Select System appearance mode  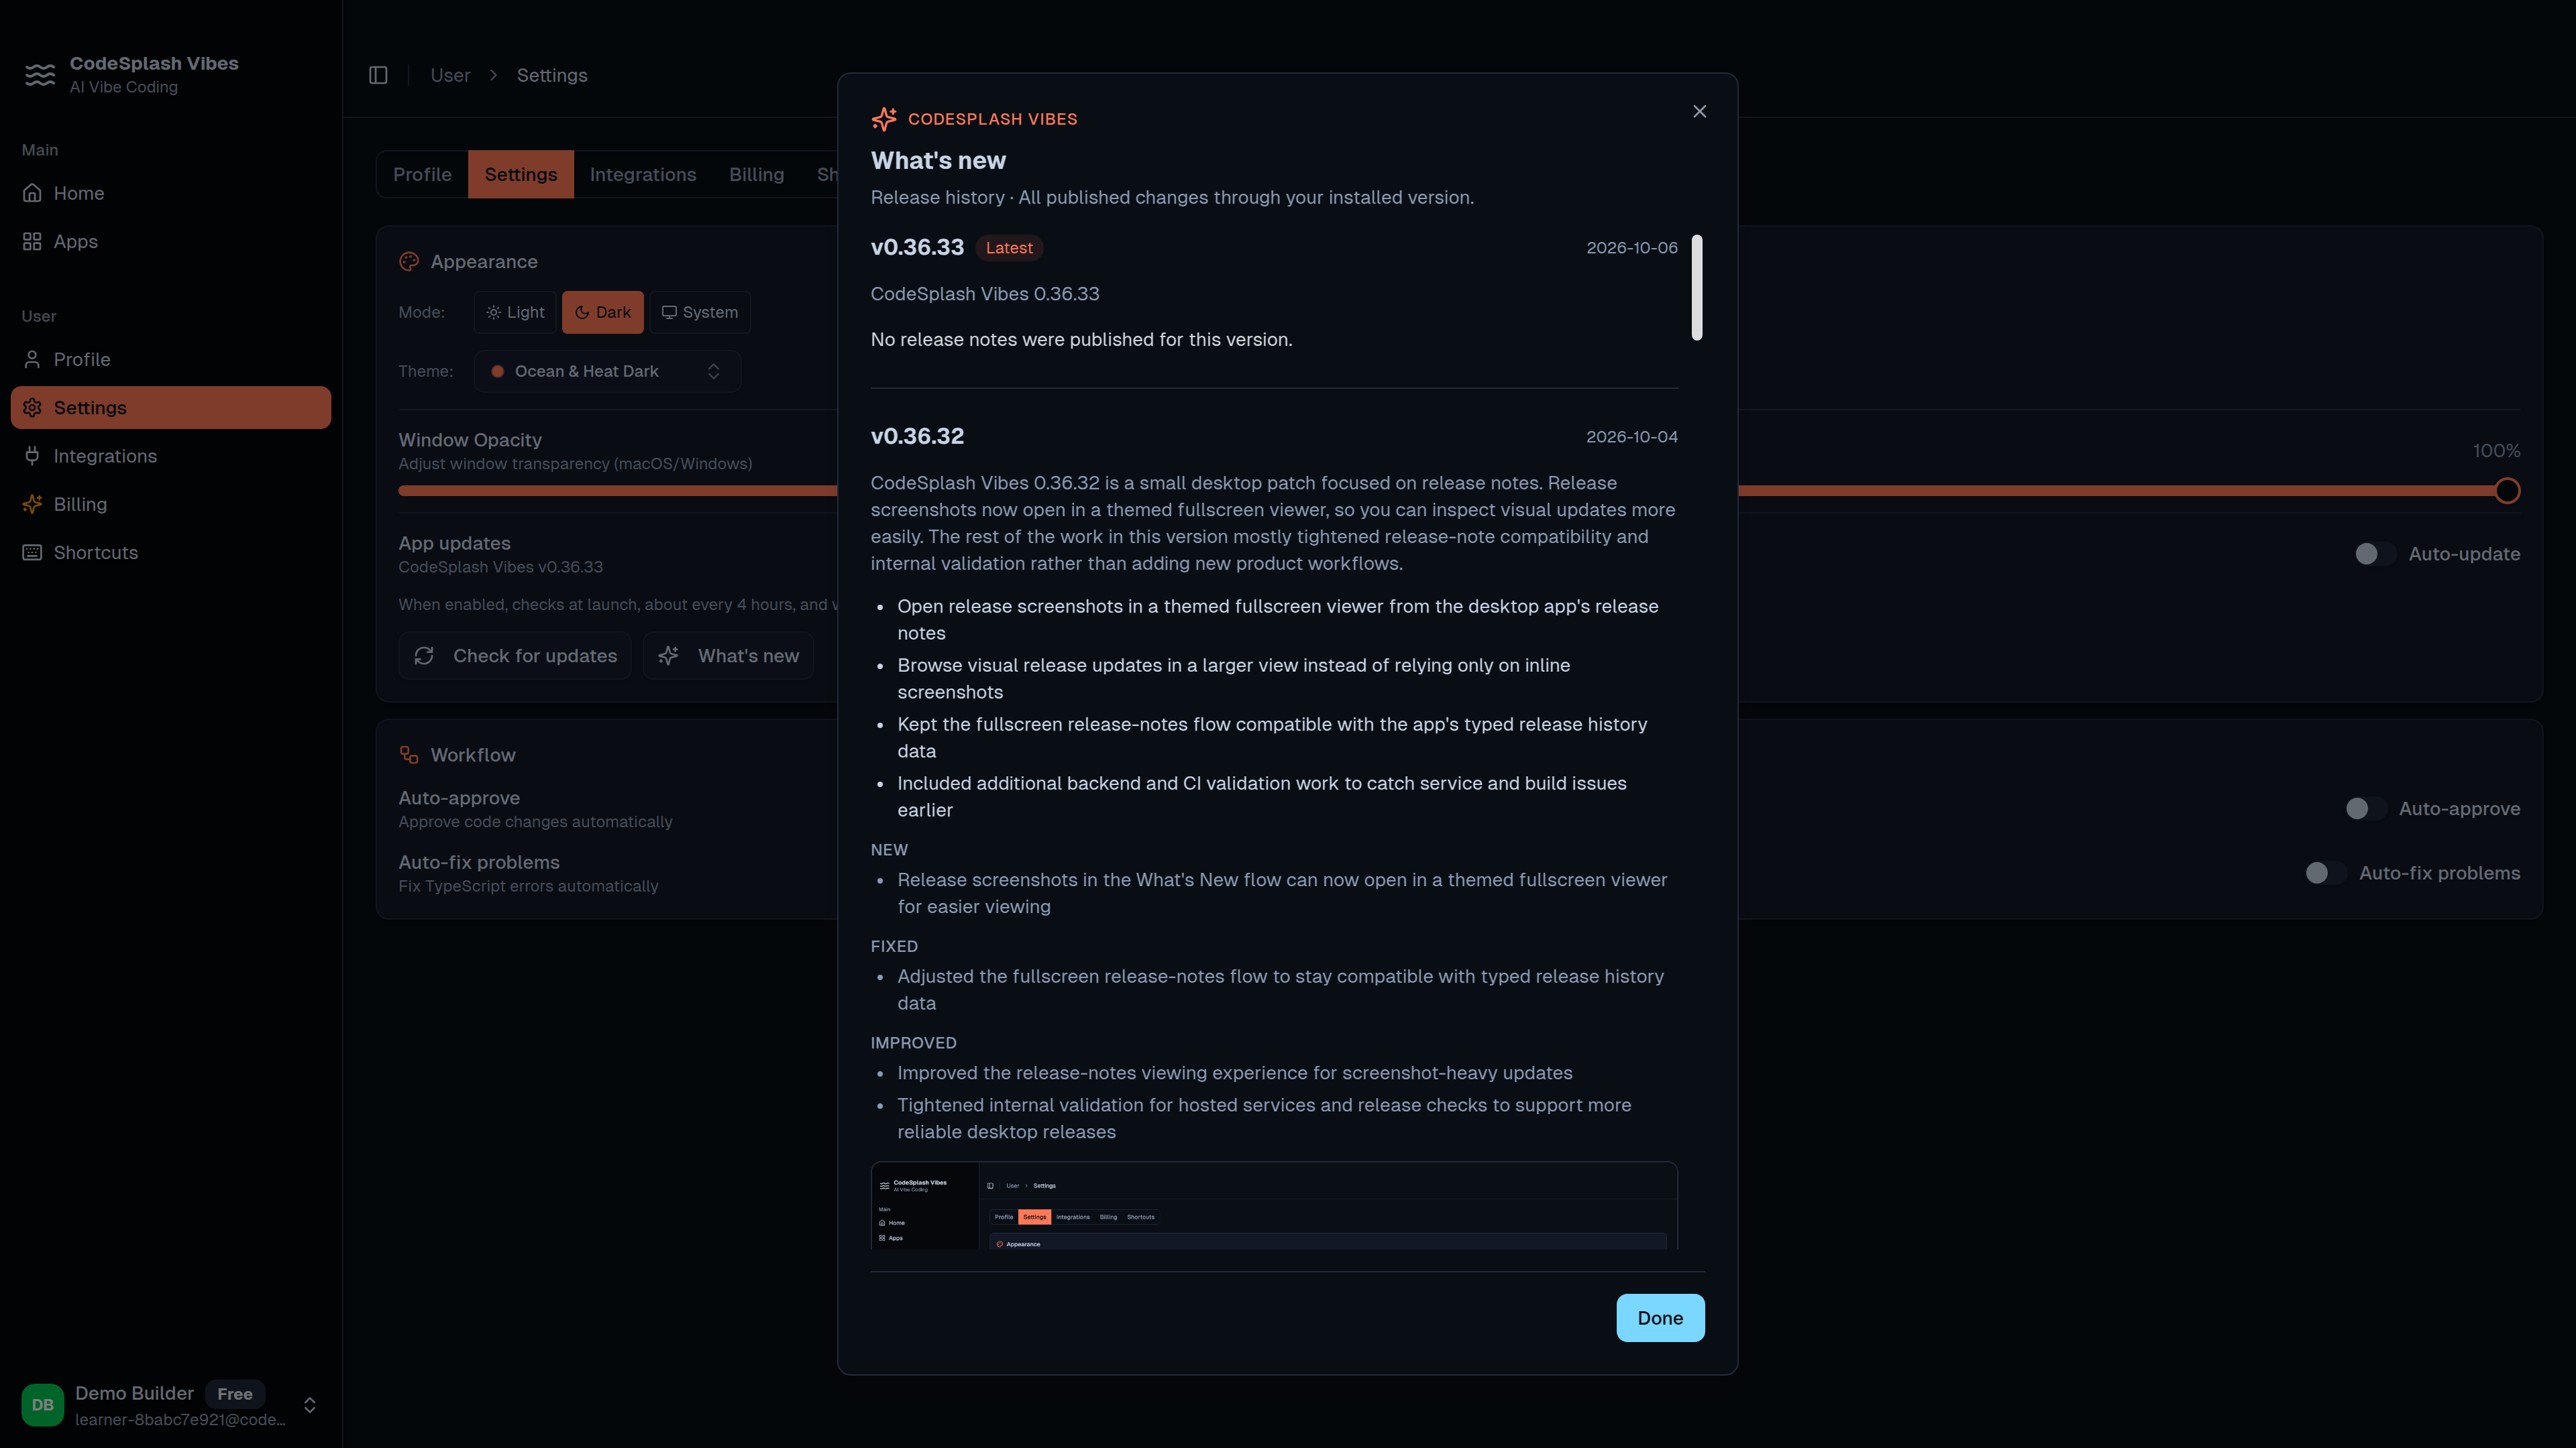[x=700, y=312]
